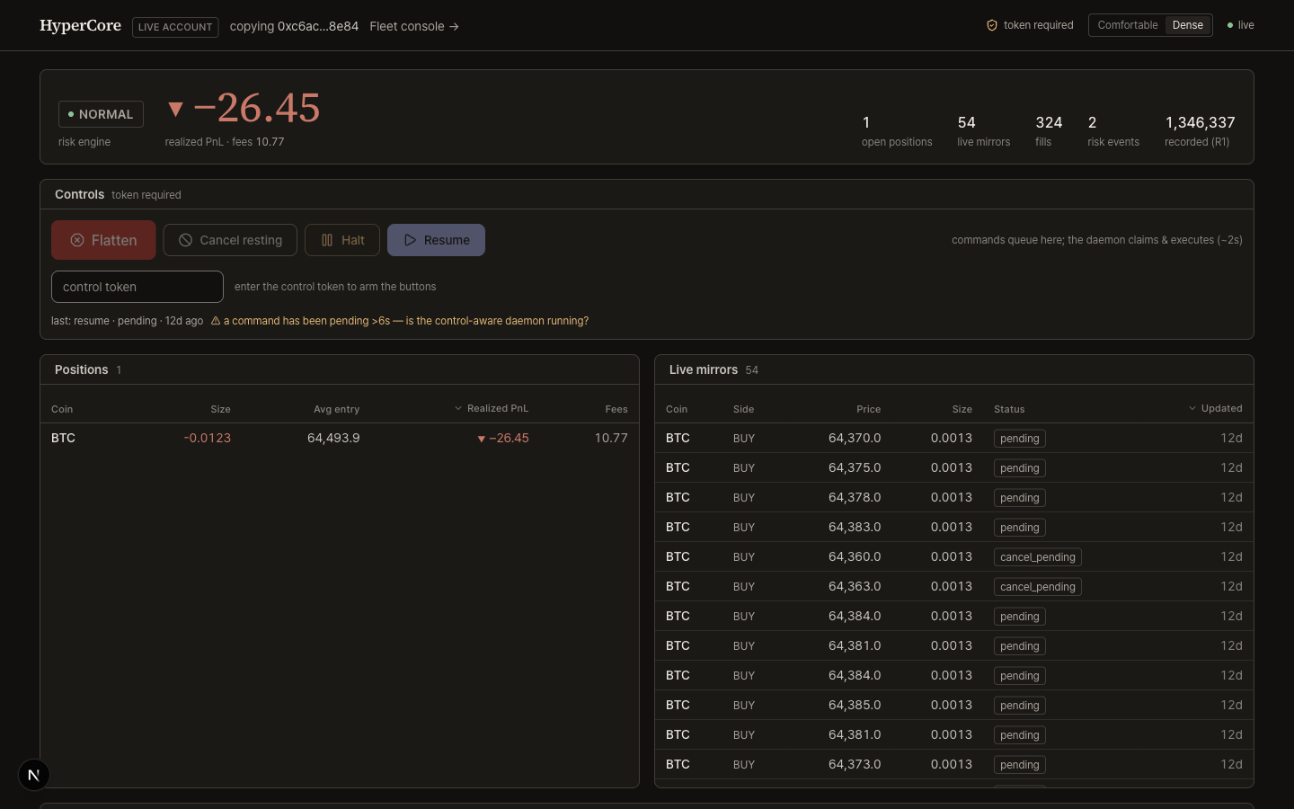Image resolution: width=1294 pixels, height=809 pixels.
Task: Click cancel_pending status on 64,363.0 row
Action: click(1037, 586)
